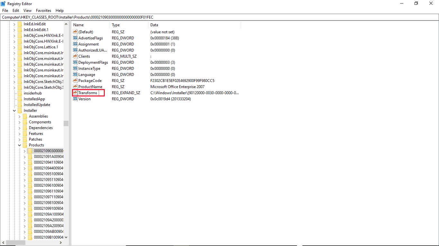Click the InstalledApp key folder icon
The height and width of the screenshot is (246, 439).
[20, 99]
